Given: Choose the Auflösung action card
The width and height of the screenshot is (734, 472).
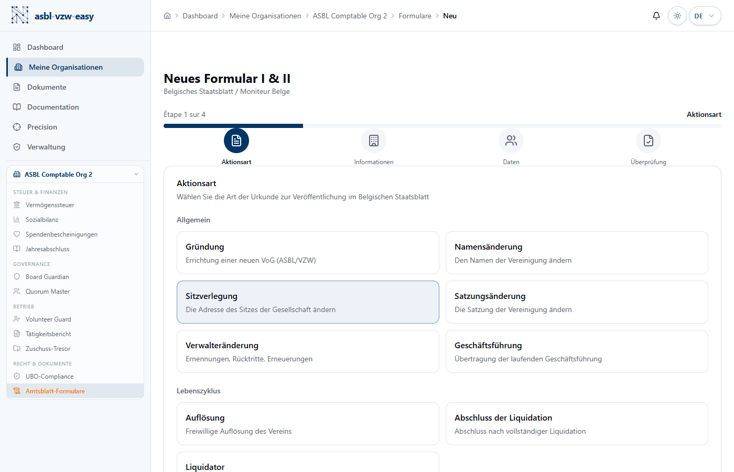Looking at the screenshot, I should pyautogui.click(x=308, y=424).
